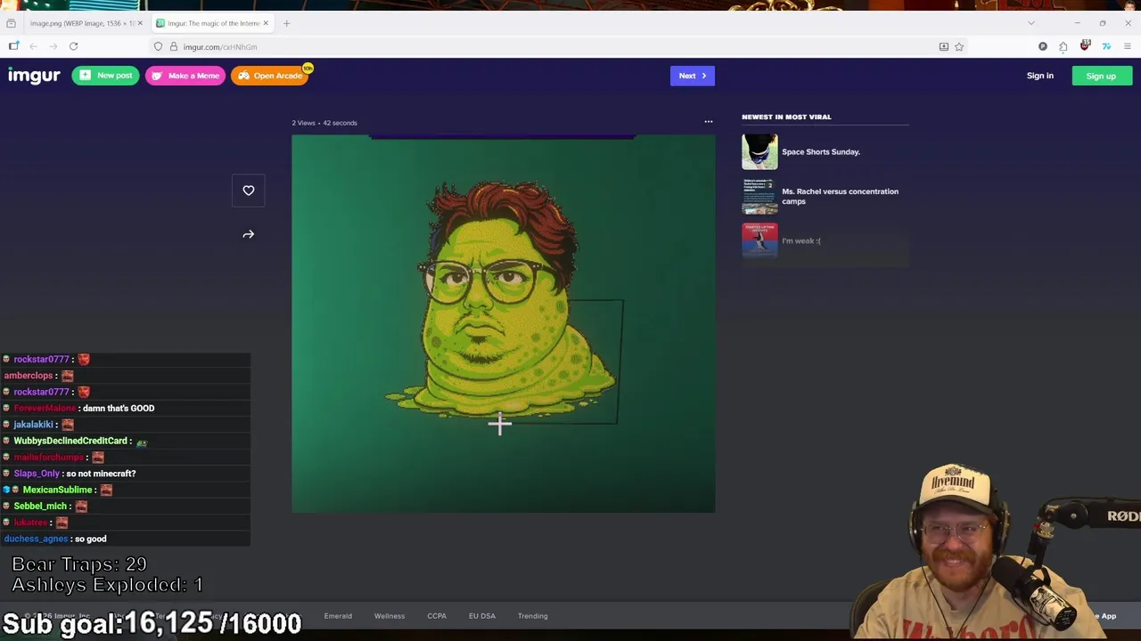
Task: Create a New post
Action: (105, 76)
